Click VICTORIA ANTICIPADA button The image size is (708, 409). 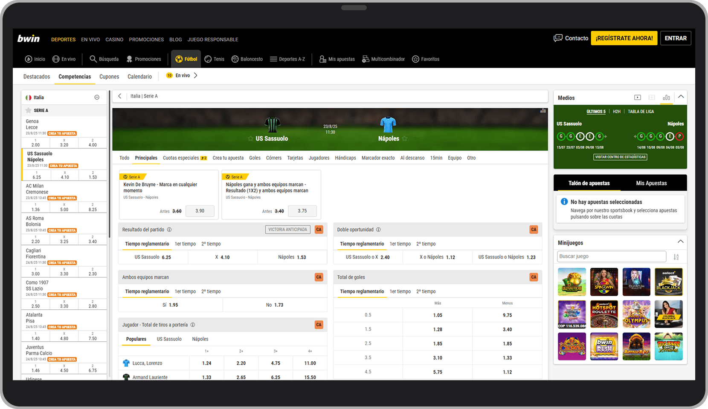pyautogui.click(x=287, y=230)
